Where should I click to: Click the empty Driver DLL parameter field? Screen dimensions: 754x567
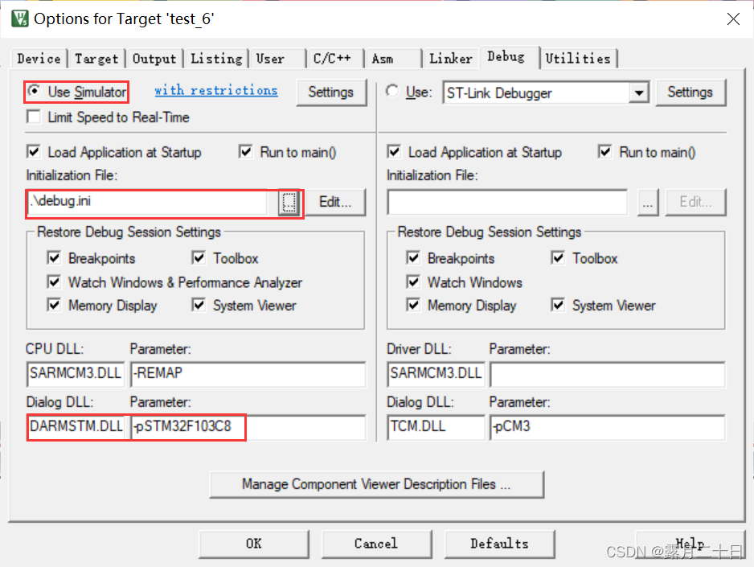click(x=608, y=374)
